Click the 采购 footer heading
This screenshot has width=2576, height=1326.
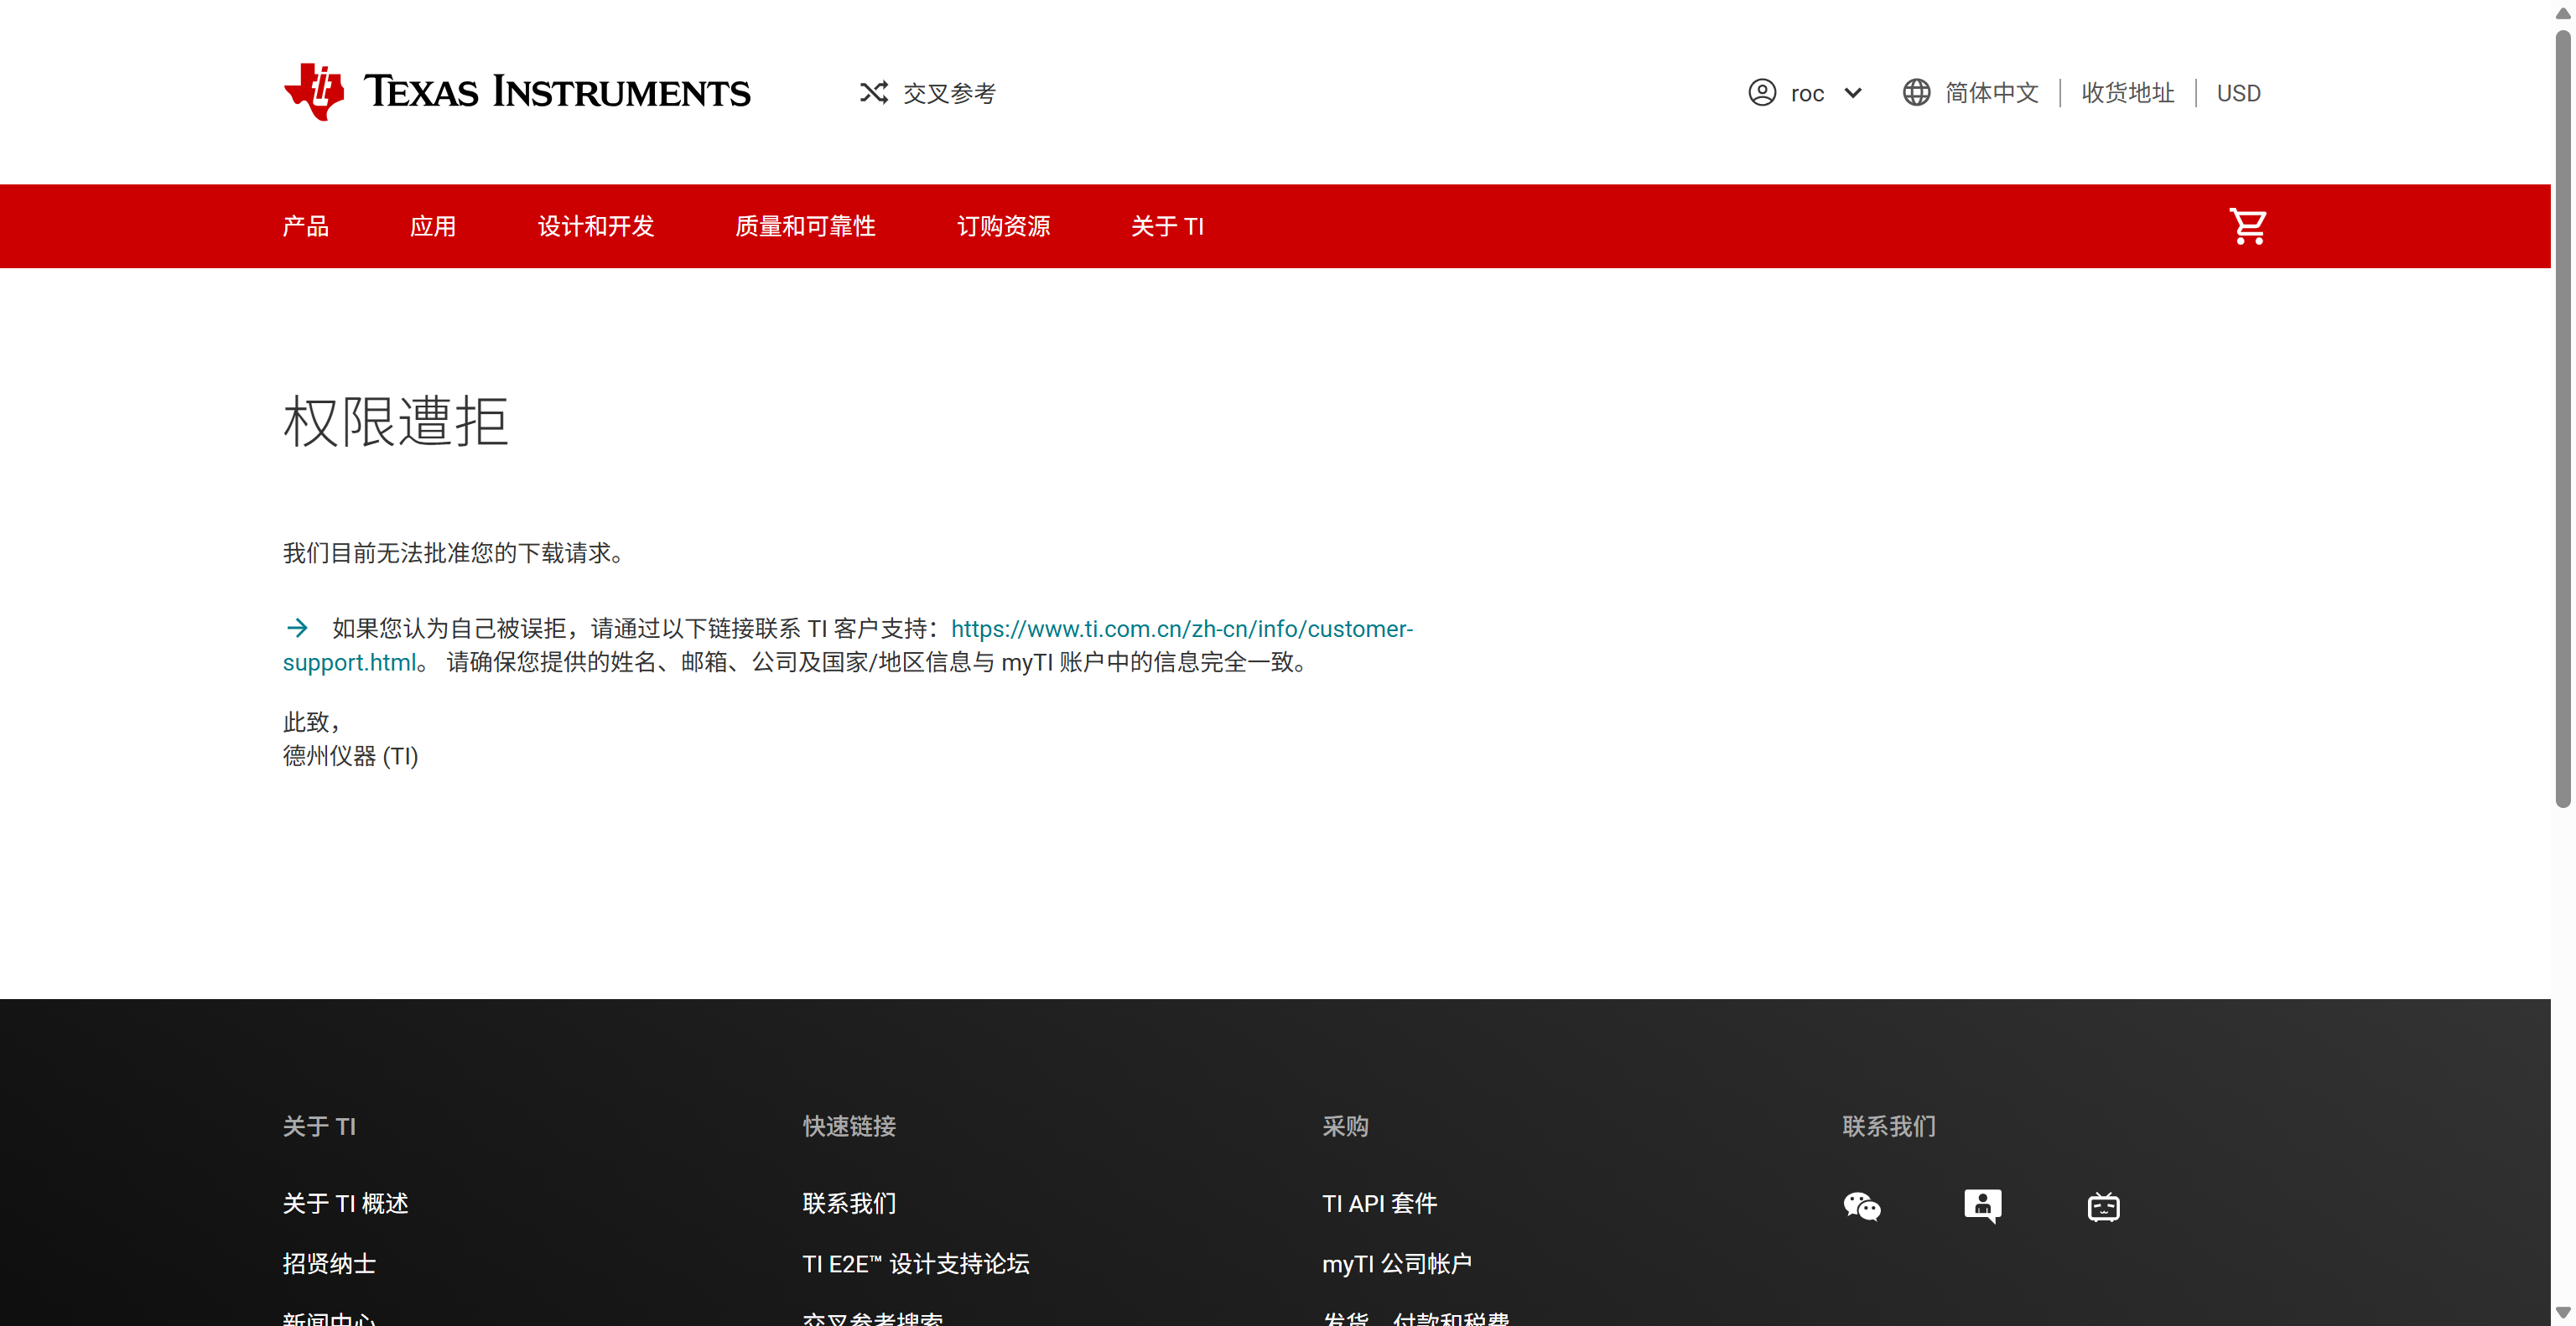point(1345,1127)
